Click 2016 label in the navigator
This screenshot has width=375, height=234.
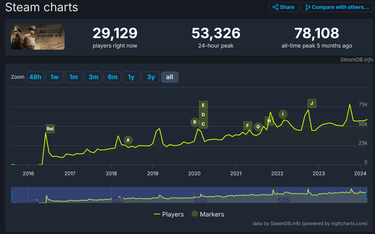[34, 200]
